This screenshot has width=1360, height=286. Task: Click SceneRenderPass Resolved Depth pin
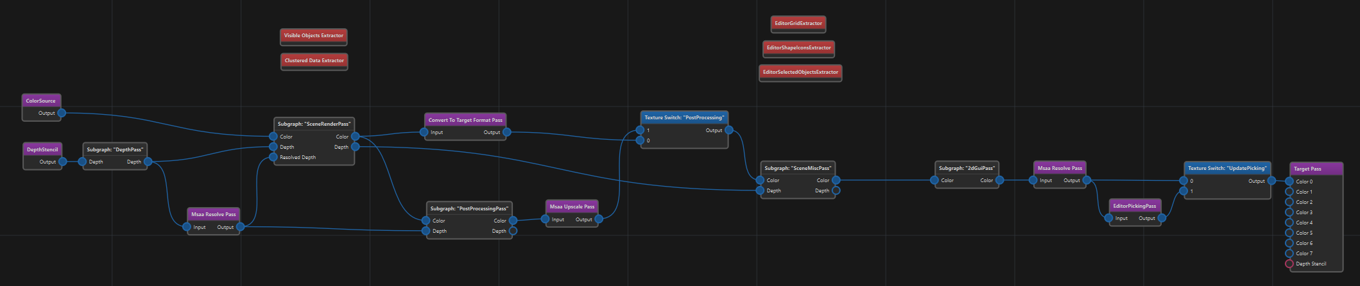tap(273, 157)
